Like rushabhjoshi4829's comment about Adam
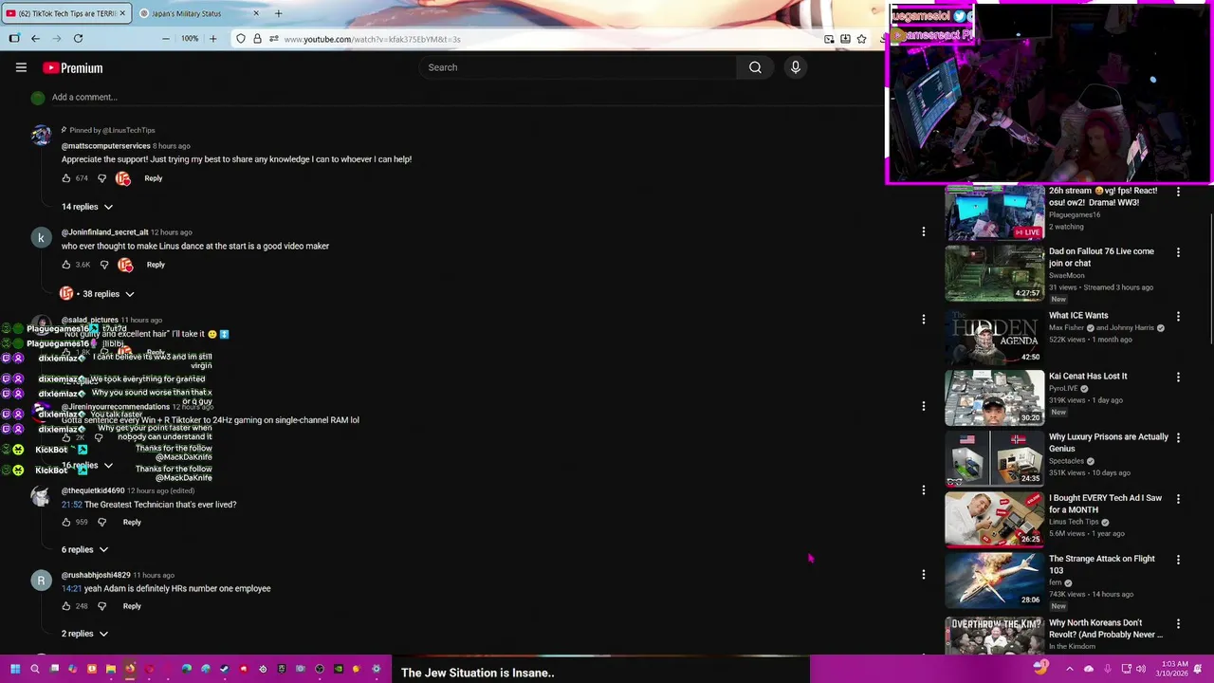Viewport: 1214px width, 683px height. coord(66,606)
